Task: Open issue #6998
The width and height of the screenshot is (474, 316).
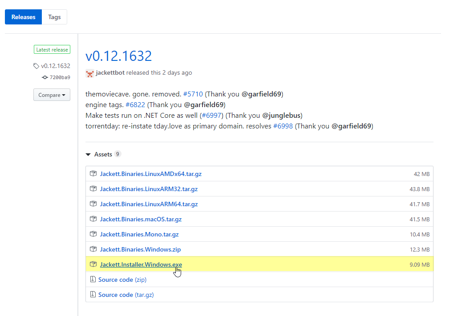Action: tap(283, 126)
